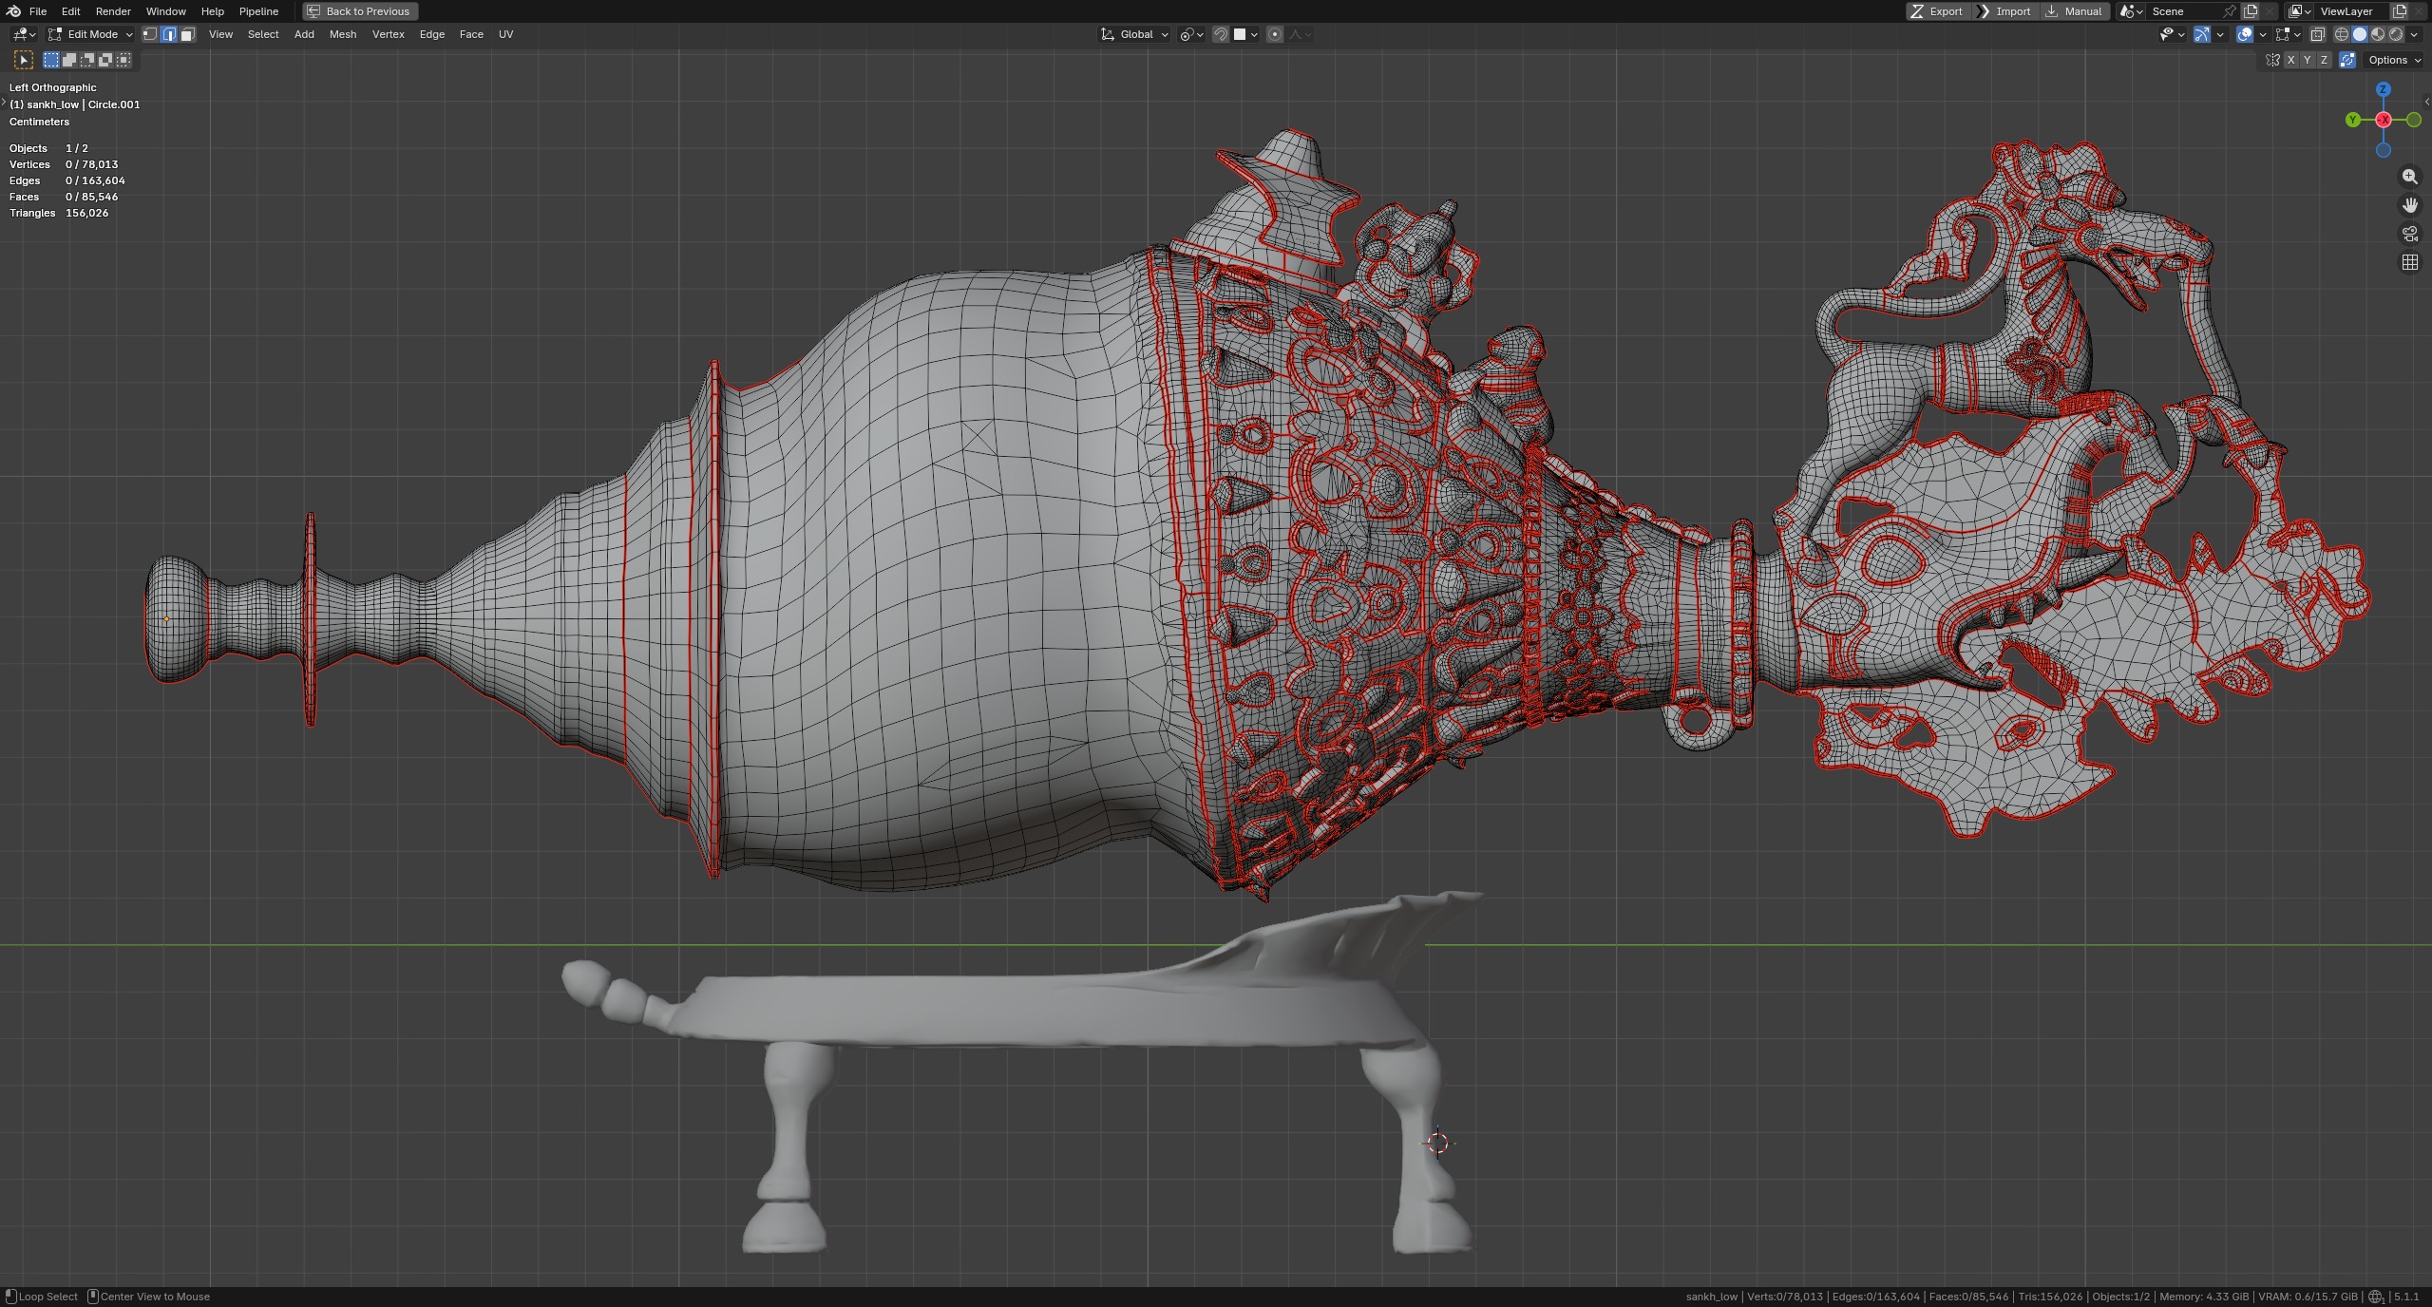
Task: Toggle X-Ray display
Action: pos(2317,34)
